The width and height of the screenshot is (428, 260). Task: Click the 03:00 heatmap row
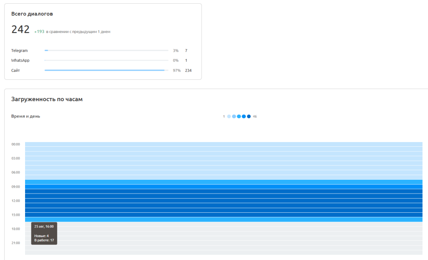(224, 158)
